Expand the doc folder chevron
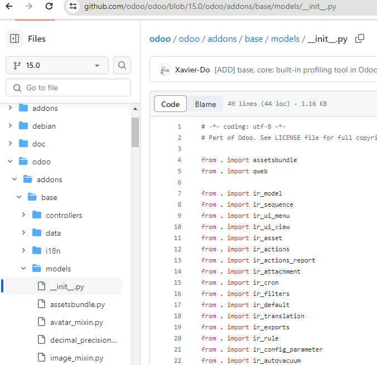The image size is (377, 365). coord(10,143)
